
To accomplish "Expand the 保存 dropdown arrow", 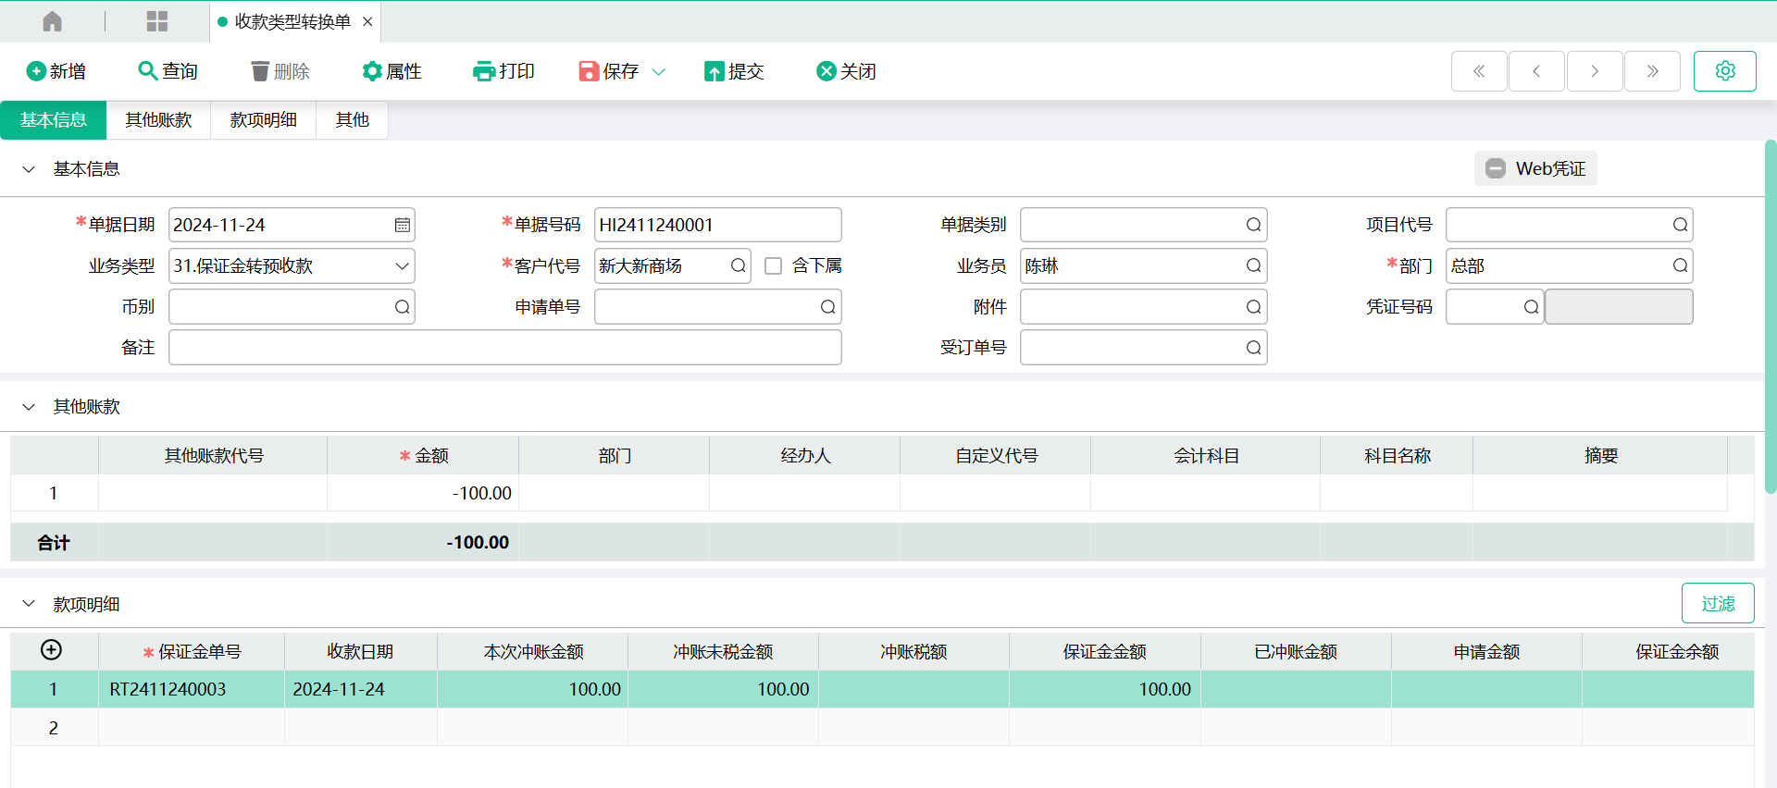I will click(659, 71).
